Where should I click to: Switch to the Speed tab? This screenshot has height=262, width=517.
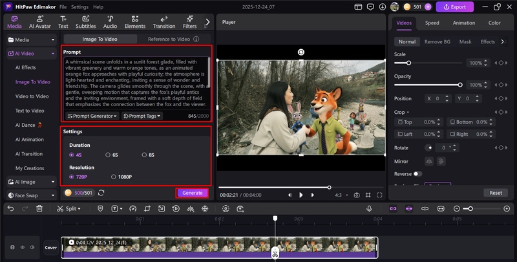pos(432,23)
